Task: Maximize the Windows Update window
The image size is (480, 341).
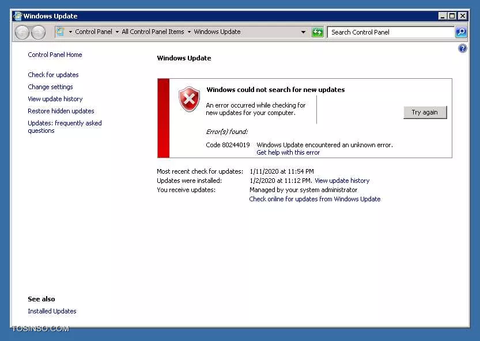Action: 452,16
